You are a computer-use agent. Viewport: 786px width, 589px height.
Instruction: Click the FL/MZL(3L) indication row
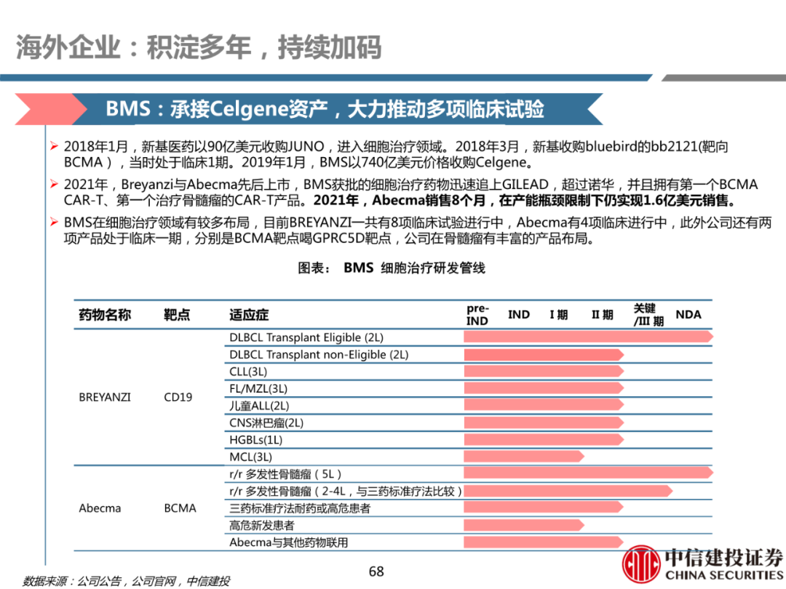tap(468, 388)
